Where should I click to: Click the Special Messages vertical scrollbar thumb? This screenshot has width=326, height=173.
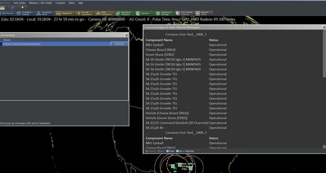(x=324, y=53)
